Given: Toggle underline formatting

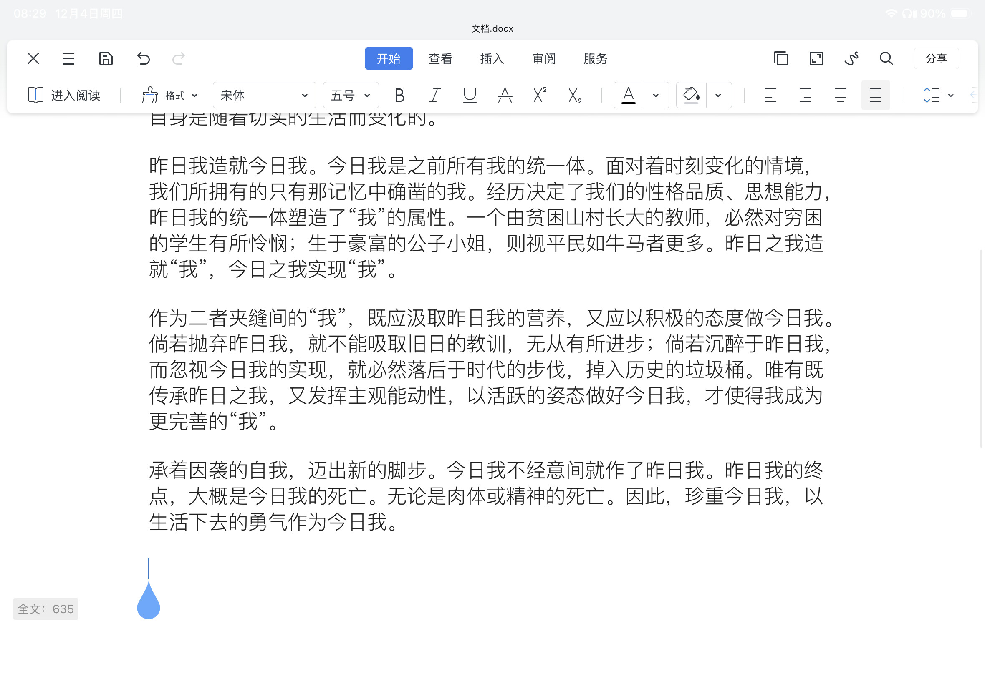Looking at the screenshot, I should pyautogui.click(x=470, y=95).
